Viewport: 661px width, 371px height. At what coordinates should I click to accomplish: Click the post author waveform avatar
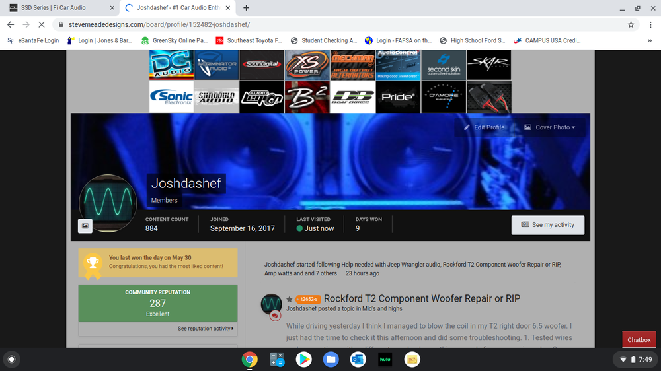pos(271,304)
